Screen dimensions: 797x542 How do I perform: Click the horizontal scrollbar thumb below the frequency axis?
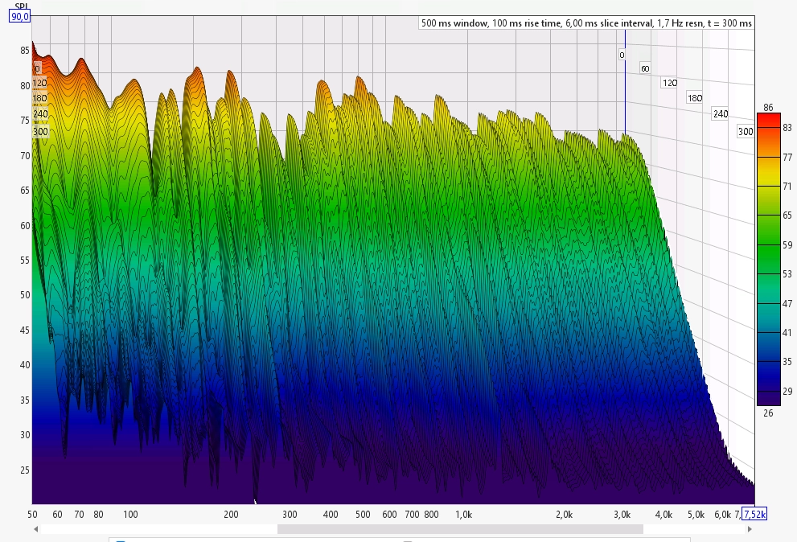(460, 529)
